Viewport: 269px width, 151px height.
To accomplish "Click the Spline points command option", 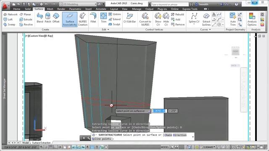I will click(101, 139).
